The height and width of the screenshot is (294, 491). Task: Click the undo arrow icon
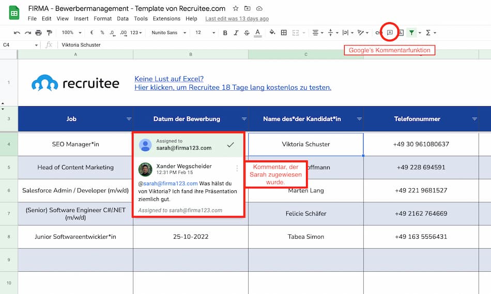17,32
